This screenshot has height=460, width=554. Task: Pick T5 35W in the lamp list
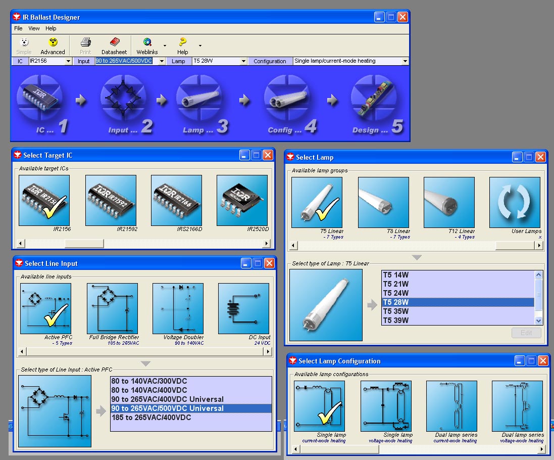[x=458, y=311]
